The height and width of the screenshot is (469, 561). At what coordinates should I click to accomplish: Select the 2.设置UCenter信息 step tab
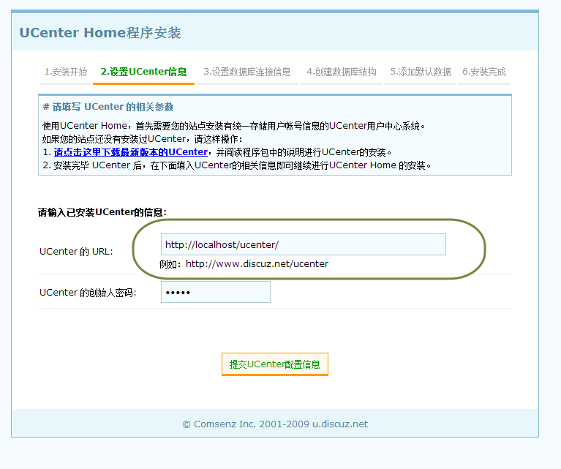(143, 72)
